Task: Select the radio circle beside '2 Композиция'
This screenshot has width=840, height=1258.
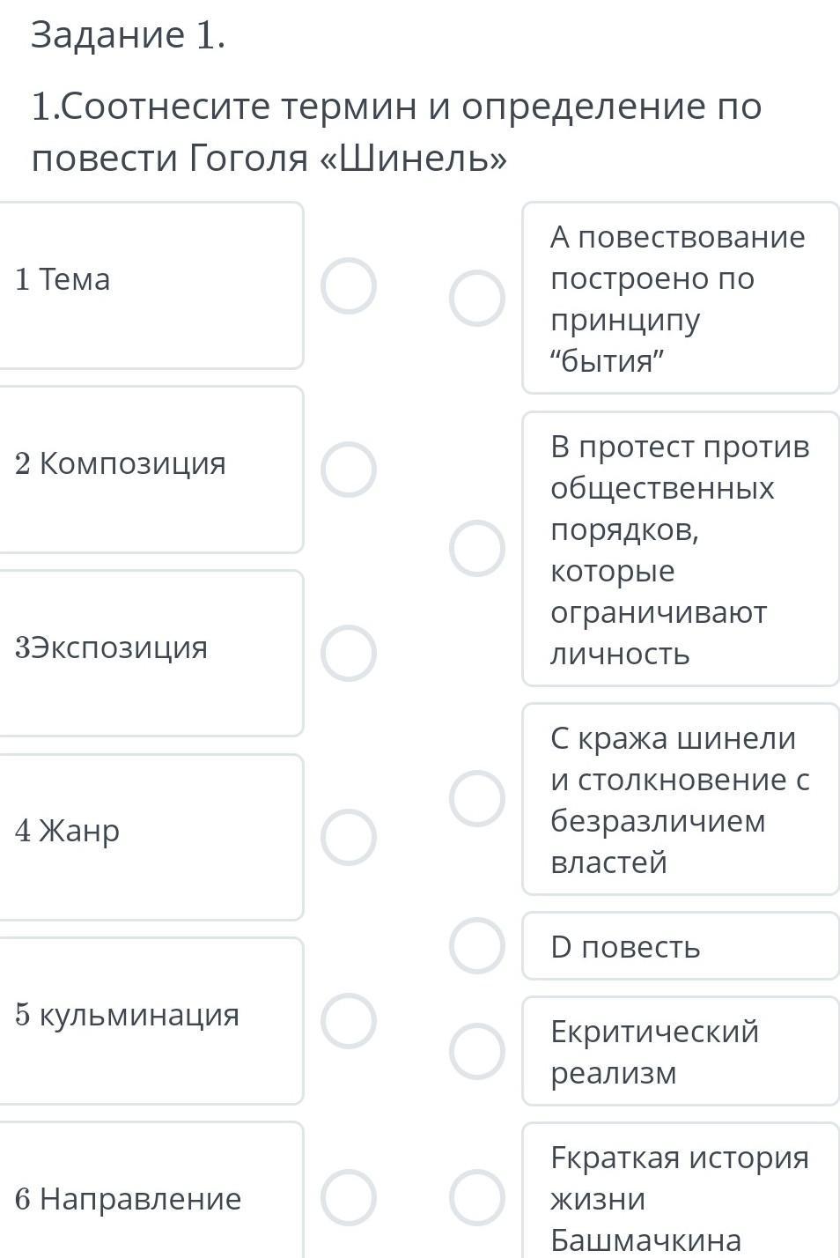Action: tap(349, 470)
